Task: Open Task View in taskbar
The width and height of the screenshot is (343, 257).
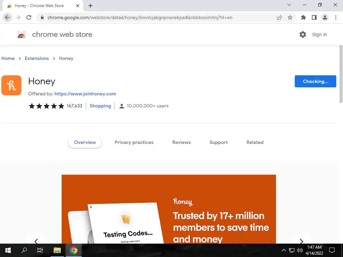Action: click(x=40, y=250)
